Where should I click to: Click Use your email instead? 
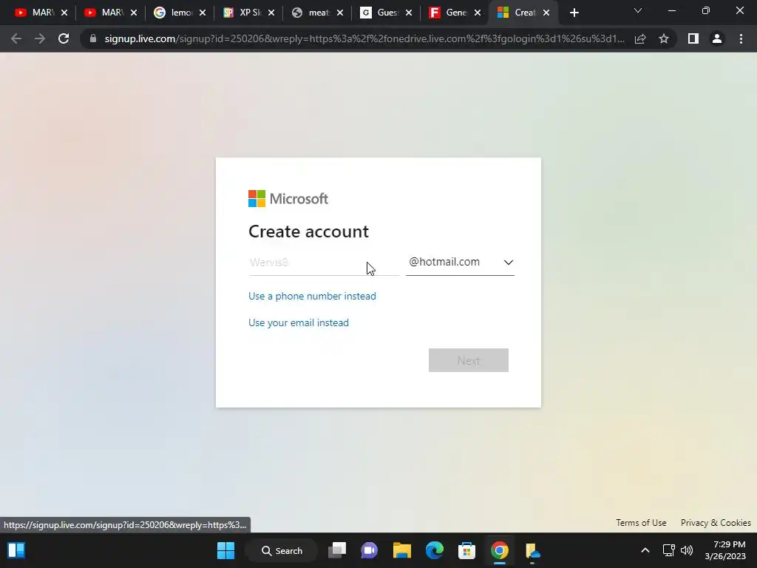click(299, 322)
